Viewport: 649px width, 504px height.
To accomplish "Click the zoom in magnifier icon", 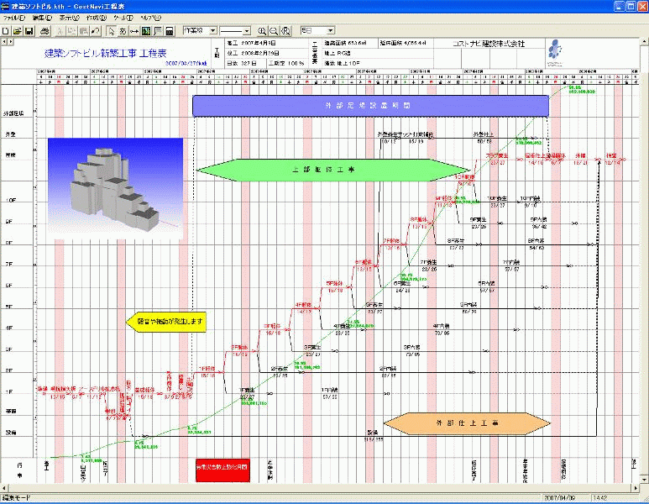I will [x=262, y=31].
